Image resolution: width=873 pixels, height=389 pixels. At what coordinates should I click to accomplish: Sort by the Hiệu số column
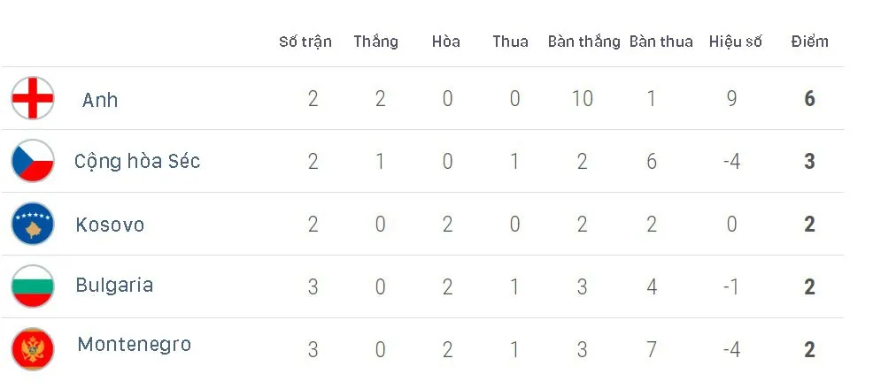(x=736, y=42)
